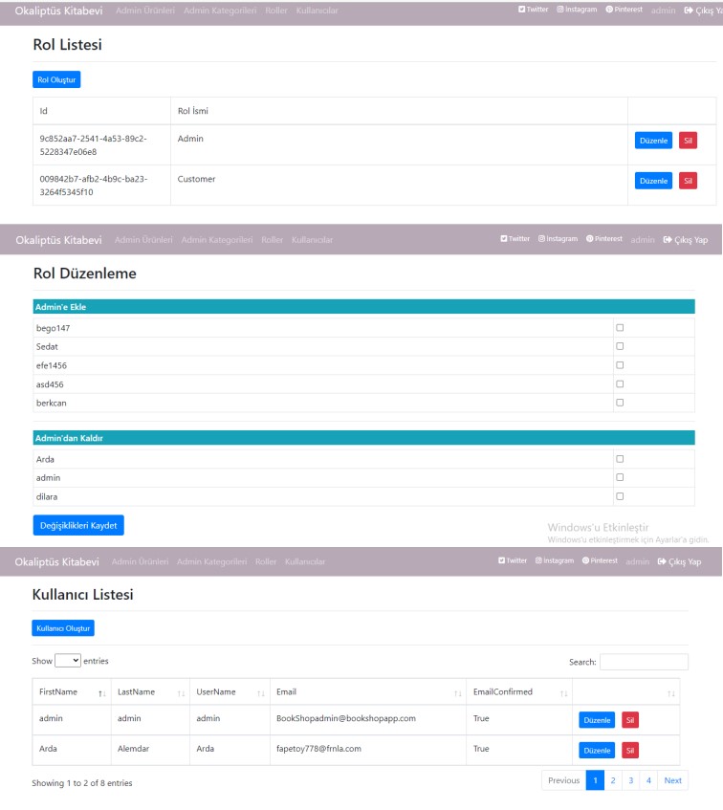Image resolution: width=723 pixels, height=810 pixels.
Task: Sort the table by FirstName column
Action: pyautogui.click(x=72, y=692)
